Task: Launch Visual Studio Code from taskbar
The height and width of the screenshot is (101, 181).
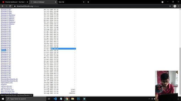Action: pos(55,99)
